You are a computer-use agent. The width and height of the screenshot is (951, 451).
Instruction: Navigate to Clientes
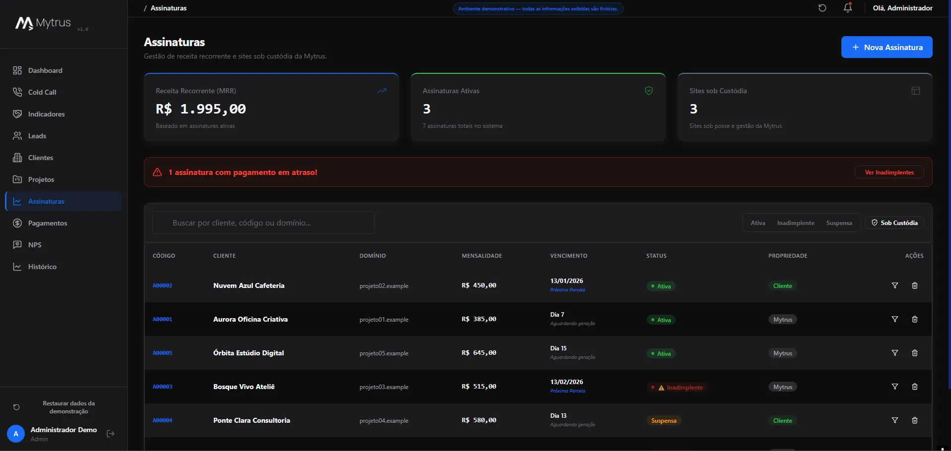63,158
